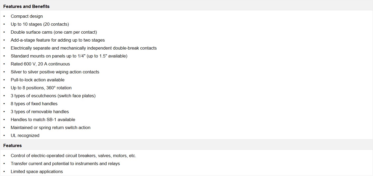
Task: Click the Add-a-stage feature line
Action: [58, 40]
